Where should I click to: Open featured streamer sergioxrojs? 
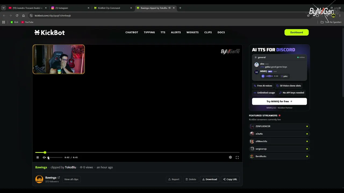(279, 149)
